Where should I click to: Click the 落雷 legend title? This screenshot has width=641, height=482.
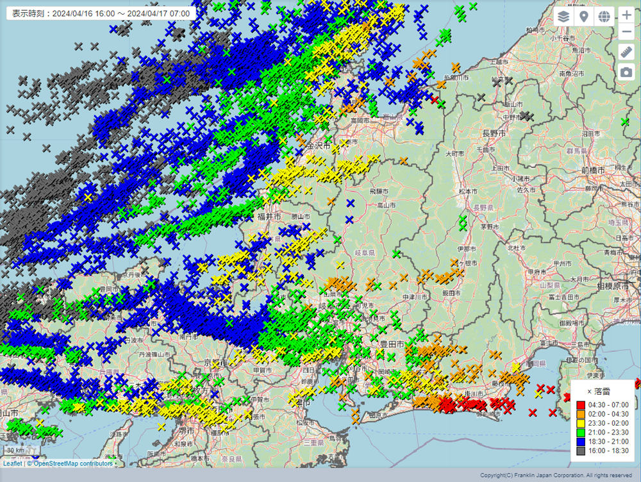(602, 391)
